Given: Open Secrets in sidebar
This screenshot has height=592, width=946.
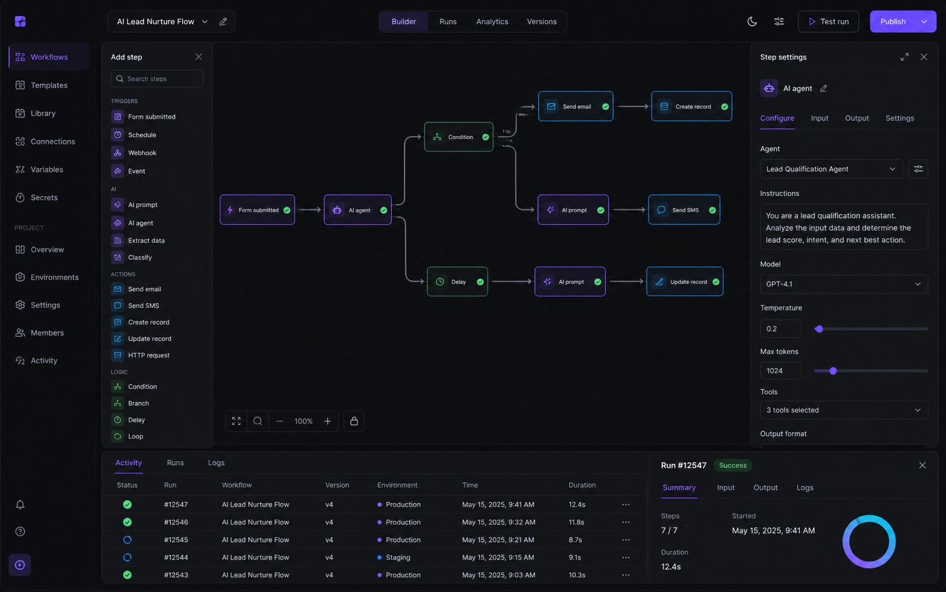Looking at the screenshot, I should click(49, 198).
